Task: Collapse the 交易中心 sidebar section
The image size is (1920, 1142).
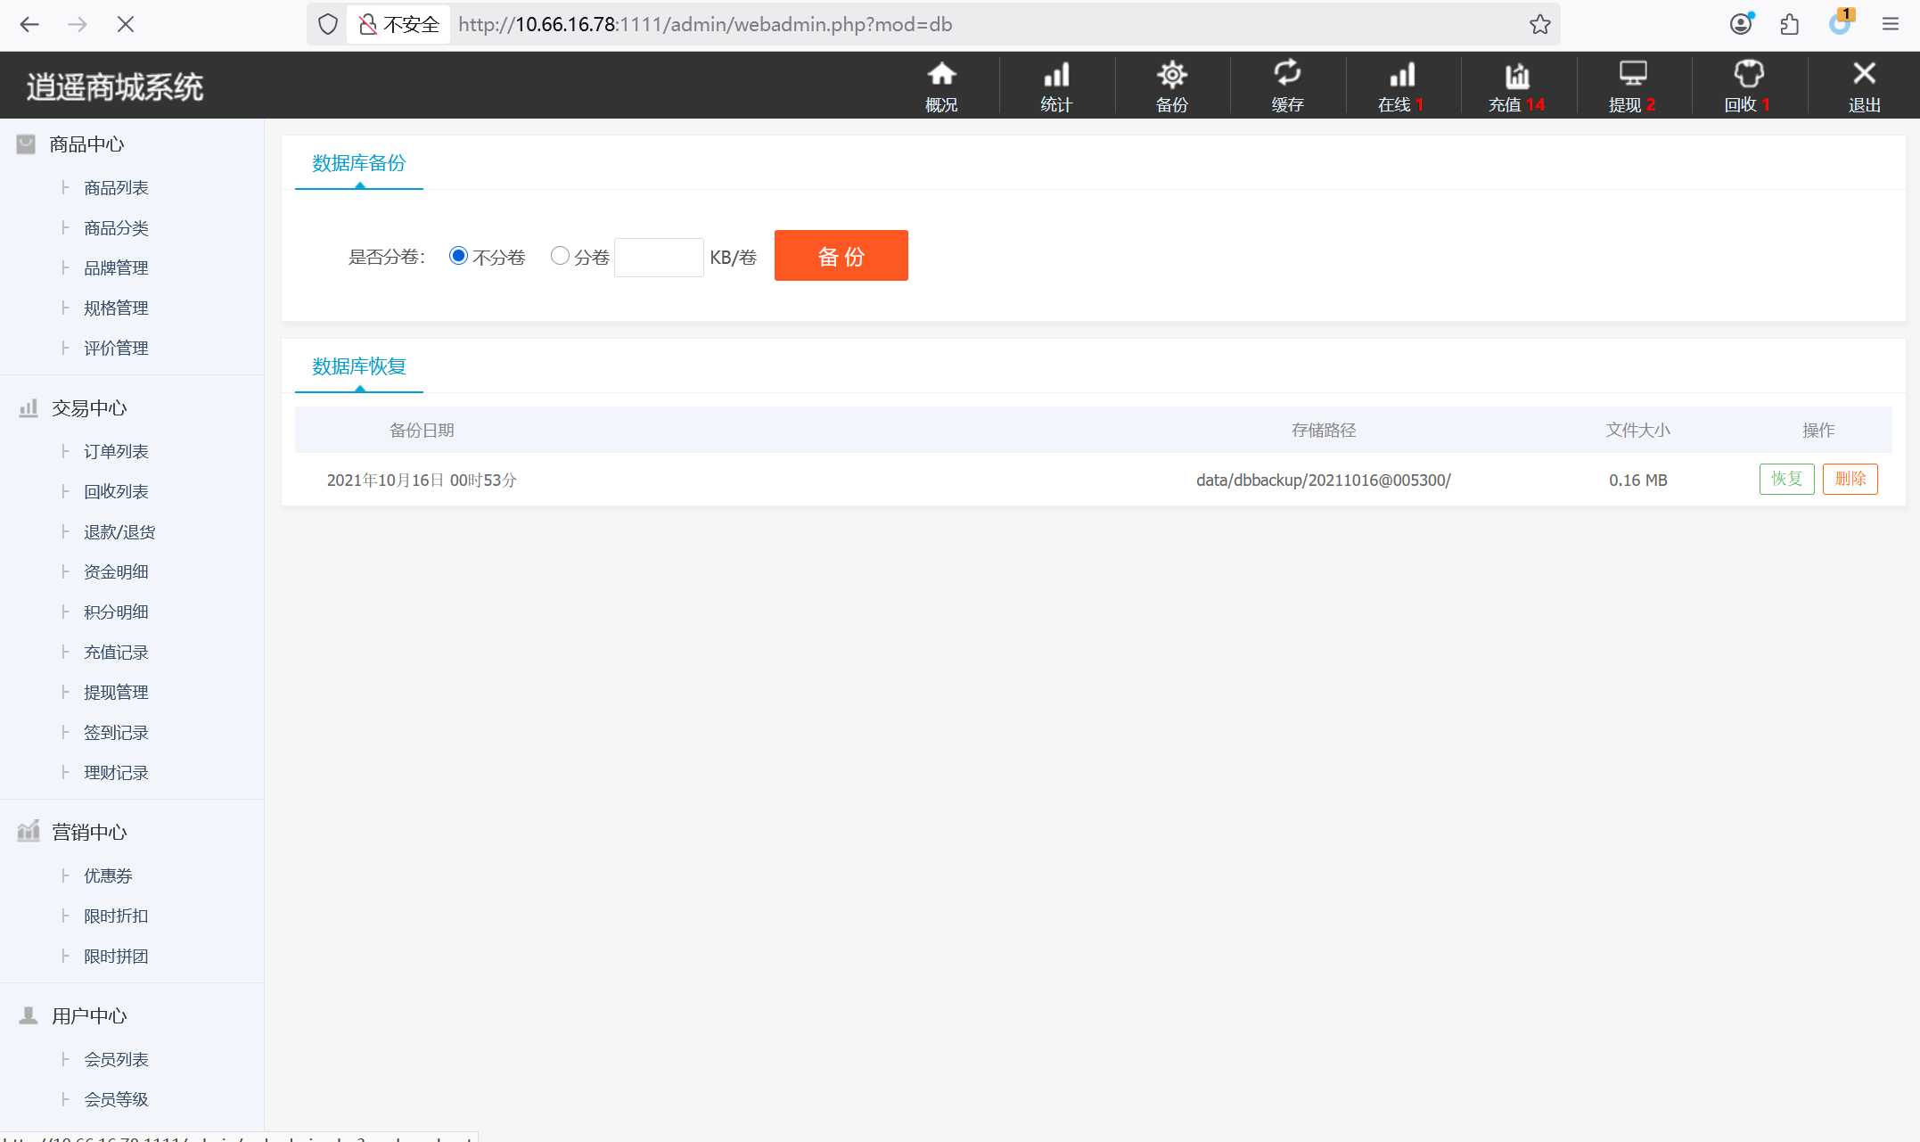Action: click(89, 408)
